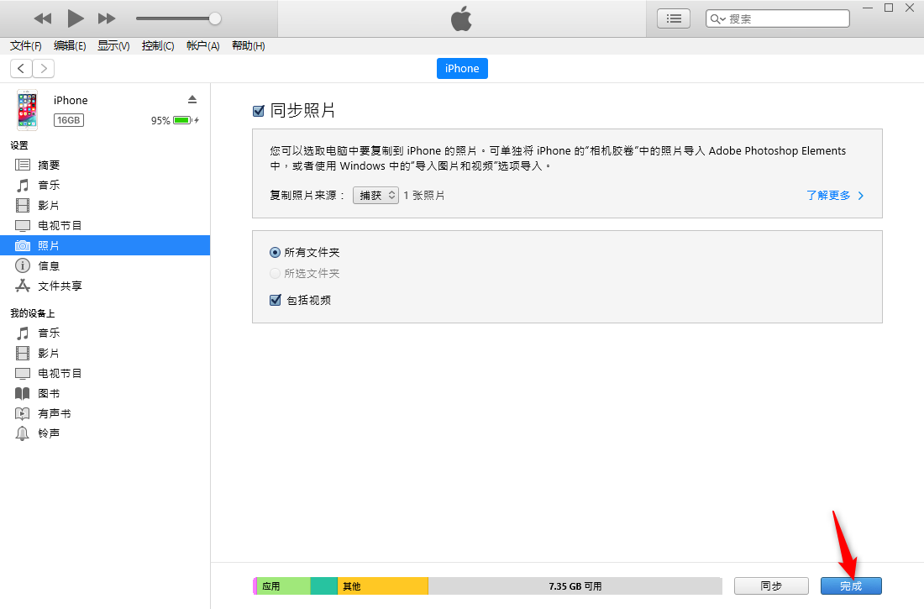Click the 搜索 search field
The width and height of the screenshot is (924, 609).
[777, 18]
